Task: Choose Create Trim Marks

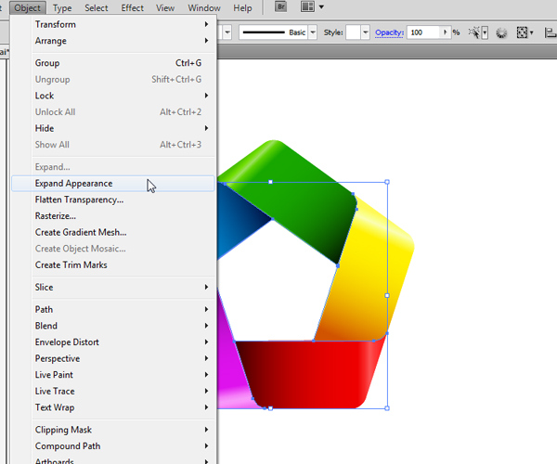Action: click(113, 265)
